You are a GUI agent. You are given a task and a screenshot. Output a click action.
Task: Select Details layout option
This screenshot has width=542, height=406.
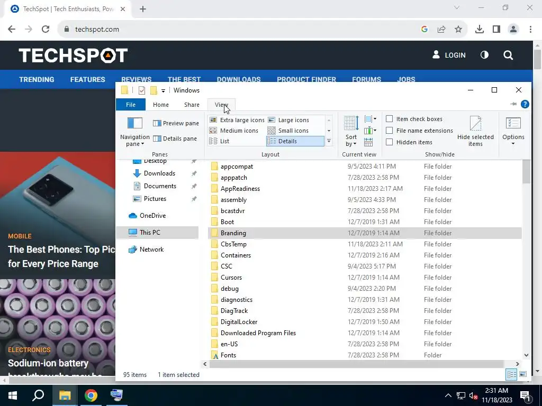pos(295,141)
